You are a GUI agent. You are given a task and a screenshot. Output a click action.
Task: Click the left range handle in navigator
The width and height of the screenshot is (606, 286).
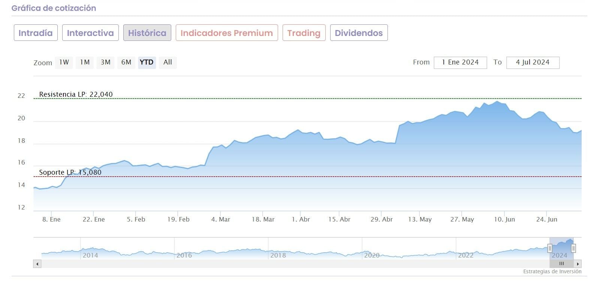(550, 248)
